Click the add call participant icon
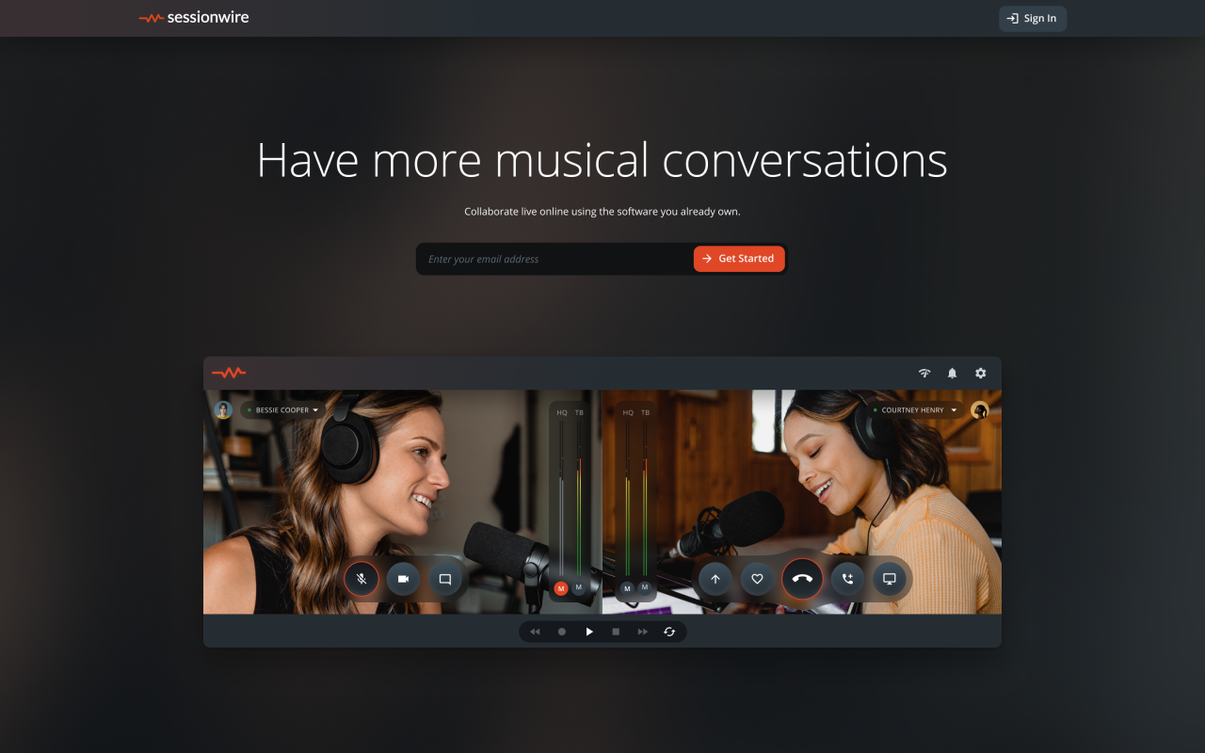This screenshot has width=1205, height=753. click(847, 579)
